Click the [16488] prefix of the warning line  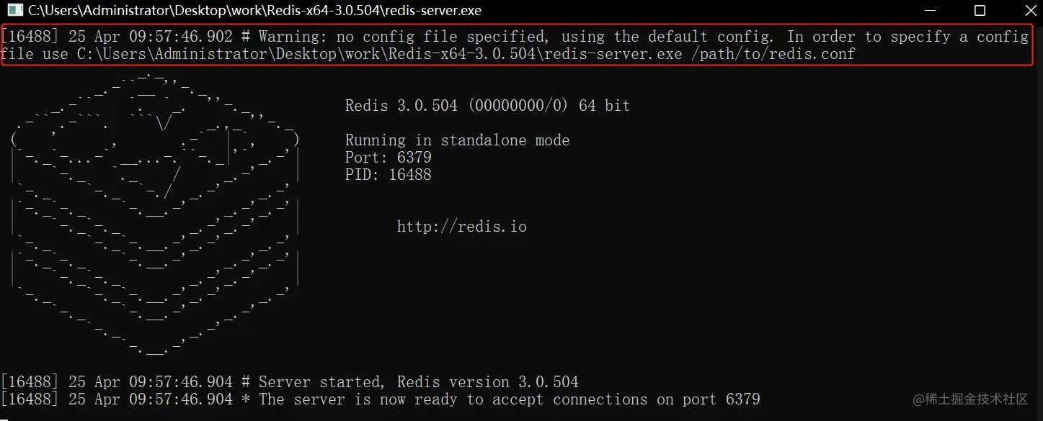pos(30,37)
